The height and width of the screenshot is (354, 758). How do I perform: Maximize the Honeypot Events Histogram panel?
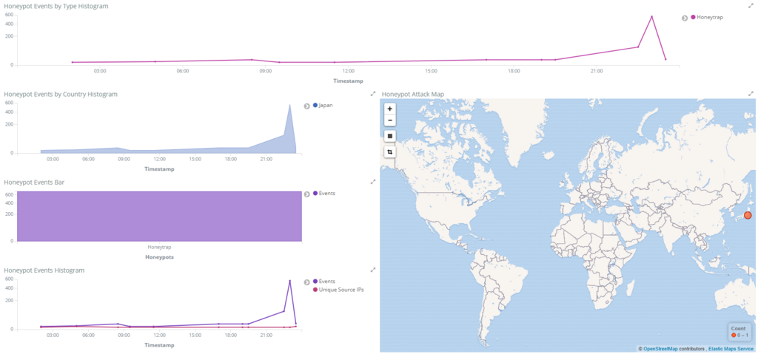[x=373, y=270]
